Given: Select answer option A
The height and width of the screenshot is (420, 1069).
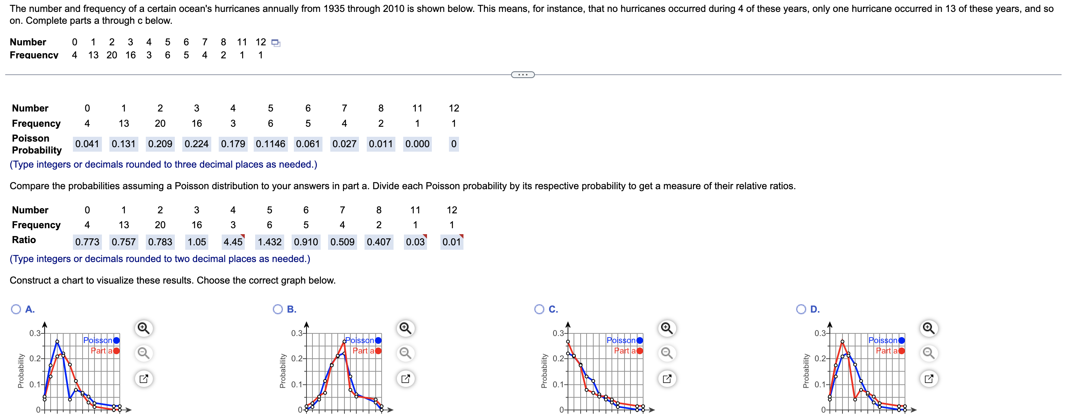Looking at the screenshot, I should tap(16, 309).
